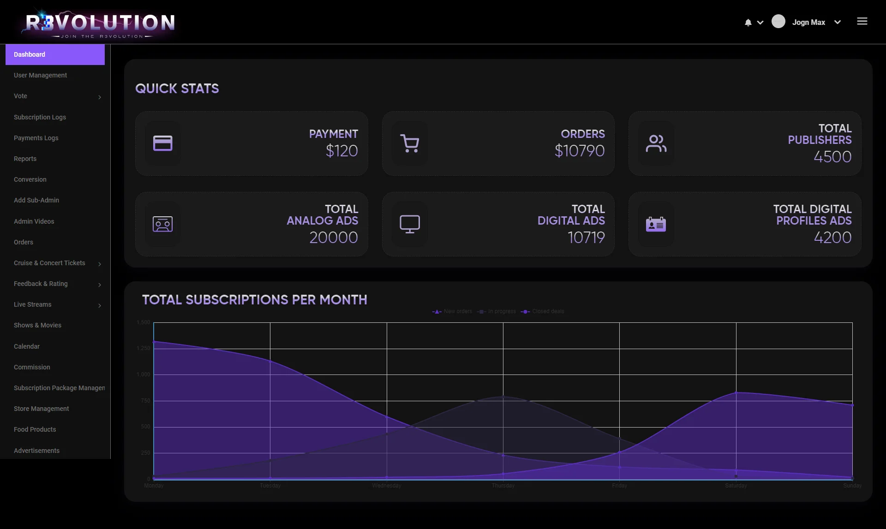Click the R3VOLUTION logo

(x=100, y=24)
